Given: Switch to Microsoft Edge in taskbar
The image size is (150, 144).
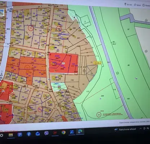Looking at the screenshot, I should [x=80, y=131].
